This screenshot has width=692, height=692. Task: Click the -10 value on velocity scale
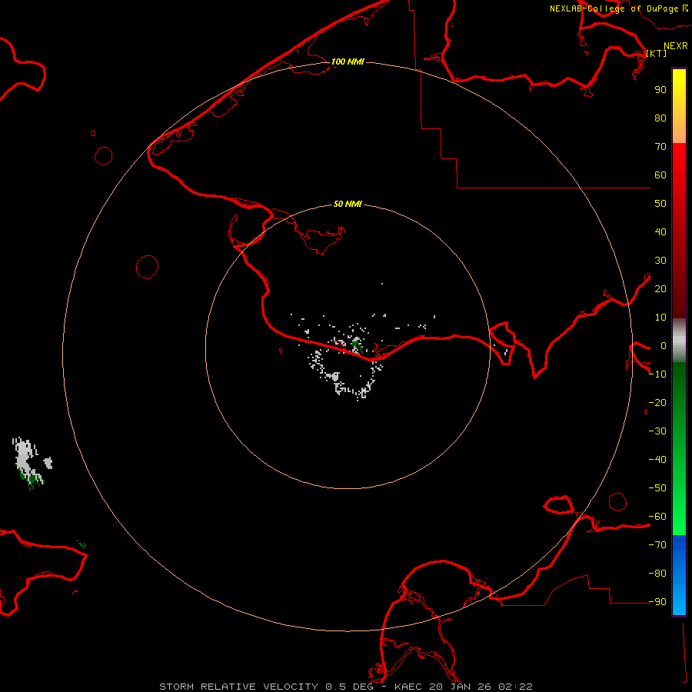pyautogui.click(x=657, y=374)
